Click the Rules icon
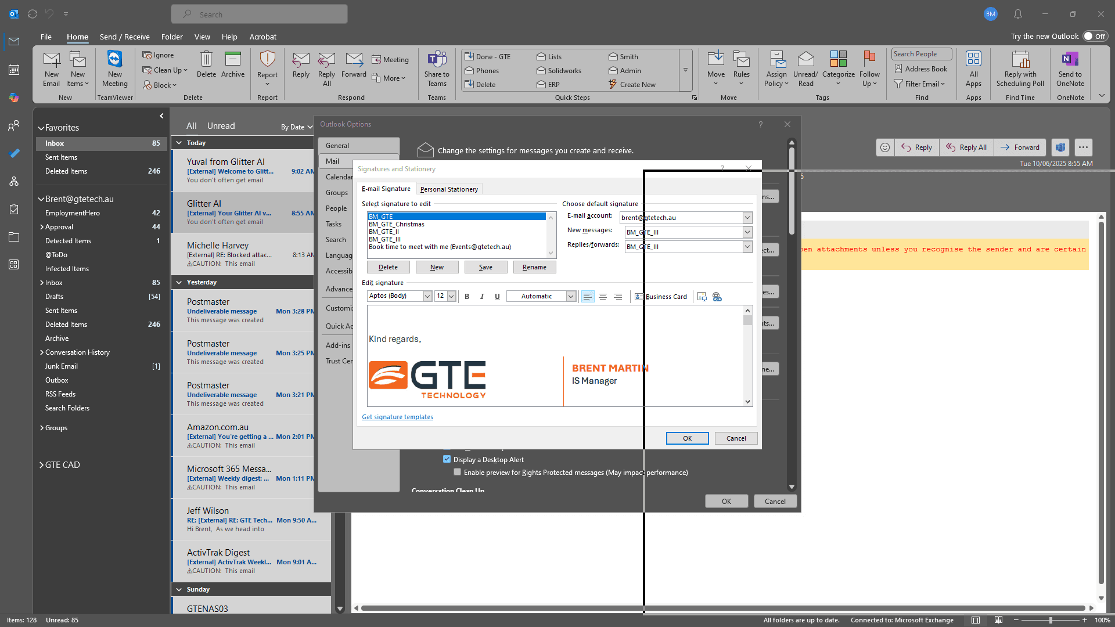Viewport: 1115px width, 627px height. point(742,69)
